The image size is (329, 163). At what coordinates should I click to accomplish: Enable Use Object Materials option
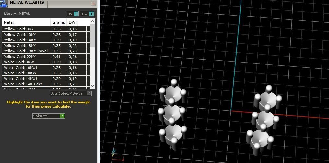[x=71, y=93]
